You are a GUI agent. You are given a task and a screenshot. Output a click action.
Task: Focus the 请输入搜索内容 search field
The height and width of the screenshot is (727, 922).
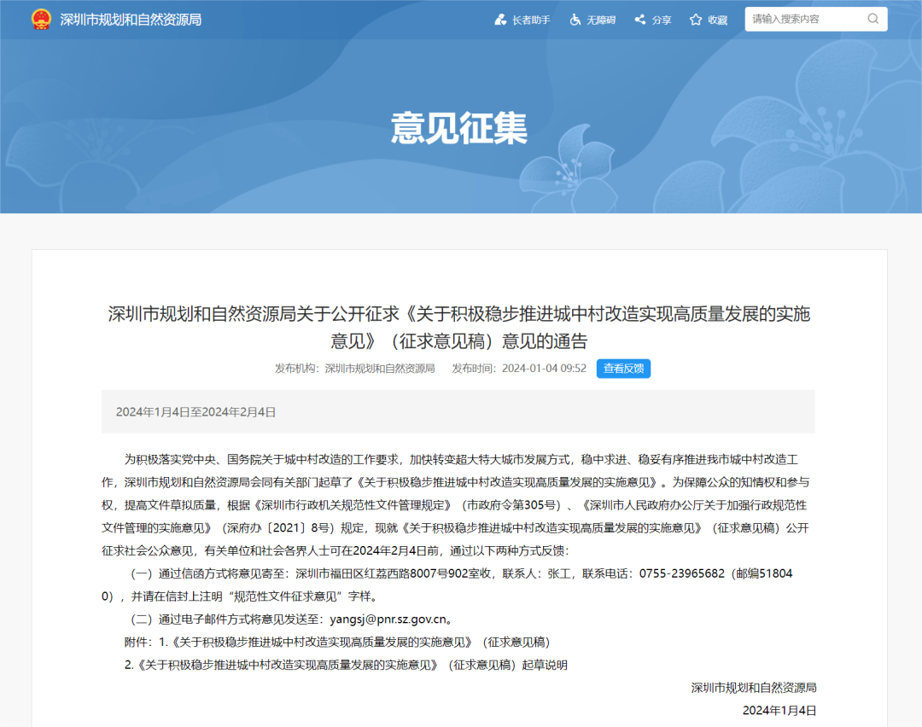(x=816, y=20)
